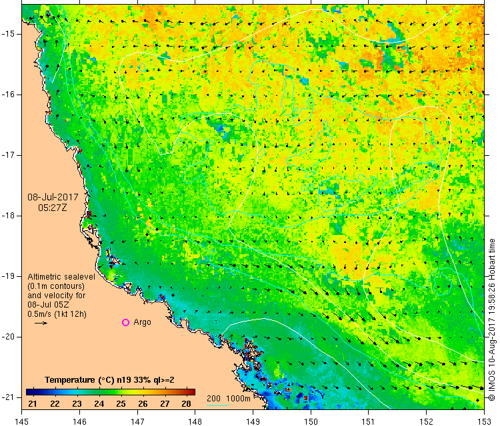Click the longitude label 145
This screenshot has height=426, width=500.
(x=22, y=421)
